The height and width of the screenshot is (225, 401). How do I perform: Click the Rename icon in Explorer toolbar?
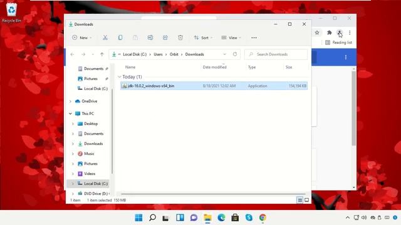[x=150, y=37]
